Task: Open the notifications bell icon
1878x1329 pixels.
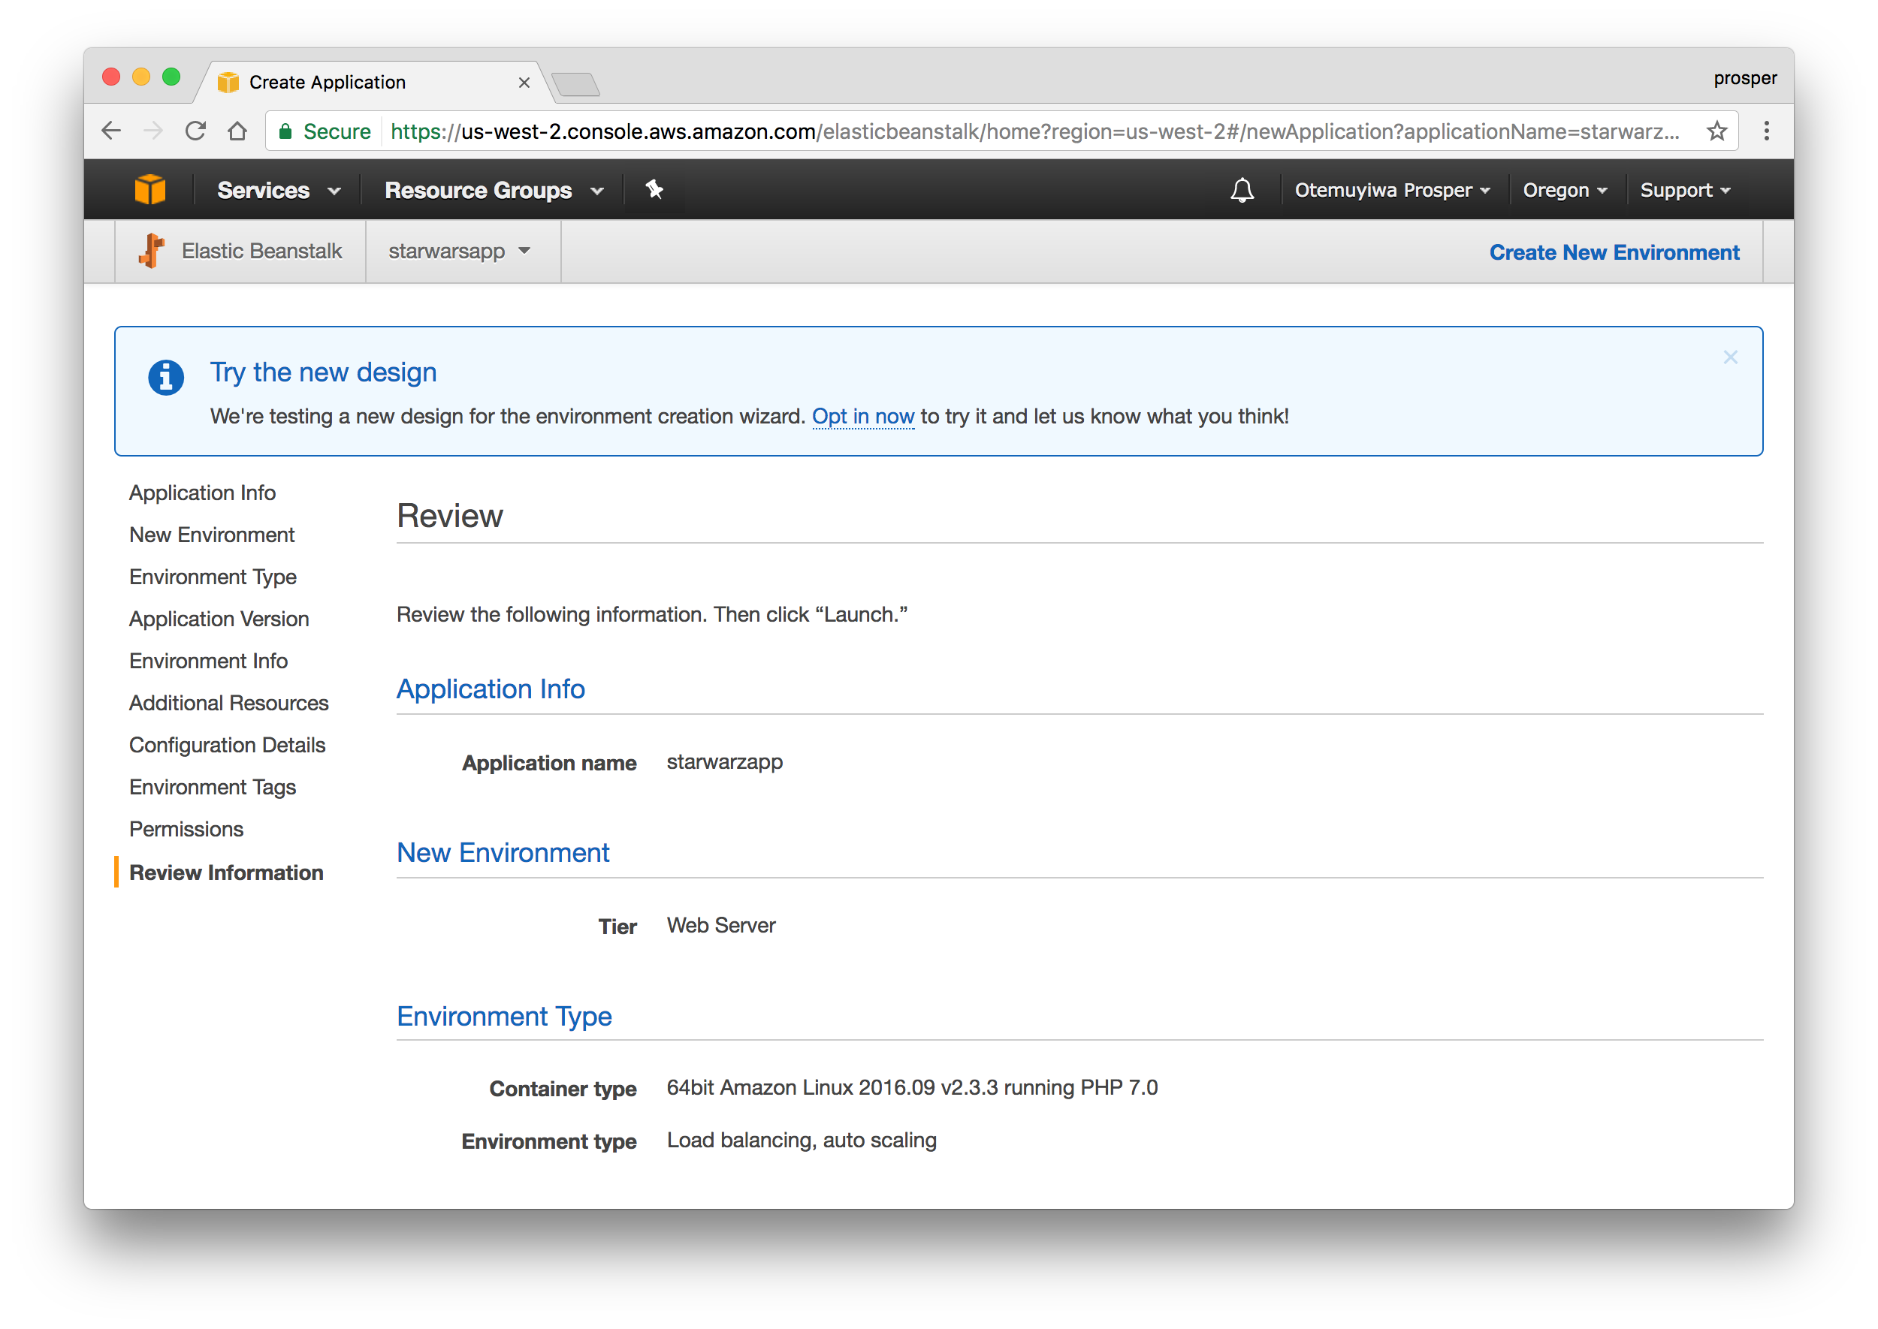Action: pyautogui.click(x=1241, y=190)
